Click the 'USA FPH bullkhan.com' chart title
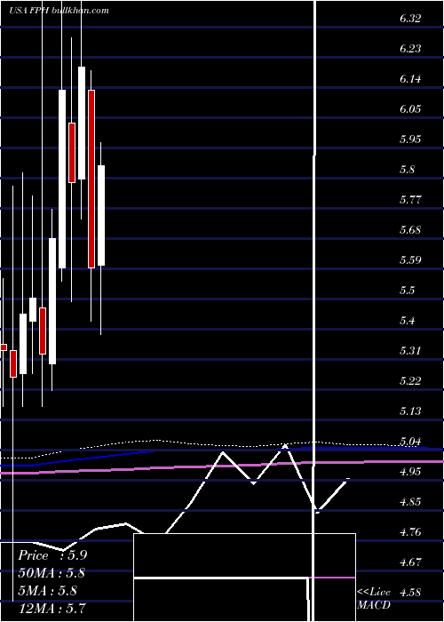444x622 pixels. [x=59, y=11]
